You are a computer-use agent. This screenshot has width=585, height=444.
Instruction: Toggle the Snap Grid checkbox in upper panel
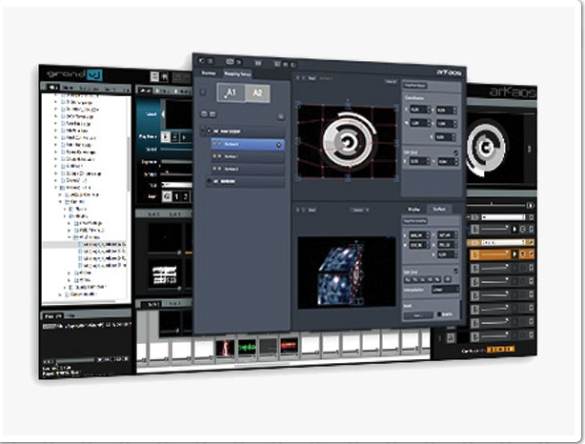coord(455,152)
